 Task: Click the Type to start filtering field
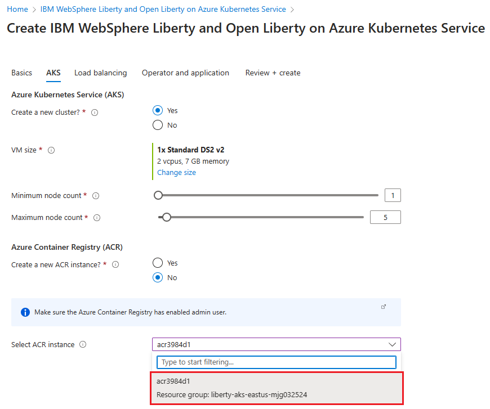(x=276, y=362)
